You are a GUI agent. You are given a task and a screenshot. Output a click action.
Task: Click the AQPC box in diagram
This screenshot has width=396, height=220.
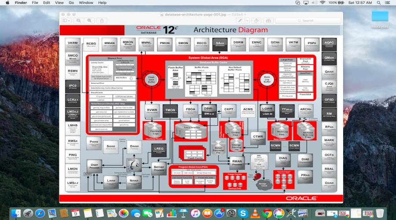point(329,44)
